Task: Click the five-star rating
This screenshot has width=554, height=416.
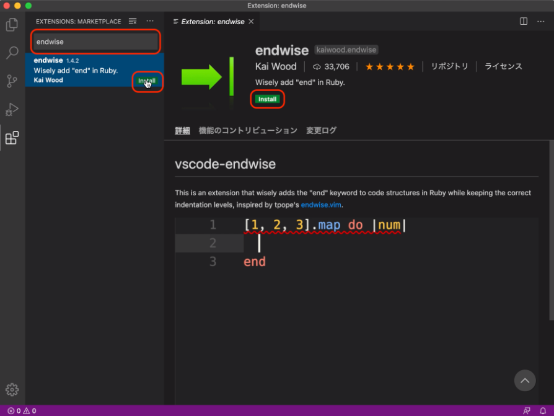Action: (x=390, y=67)
